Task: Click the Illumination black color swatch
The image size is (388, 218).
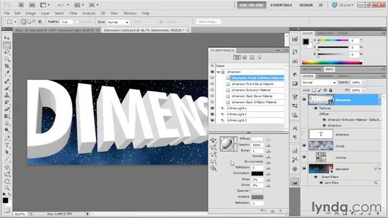Action: coord(257,174)
